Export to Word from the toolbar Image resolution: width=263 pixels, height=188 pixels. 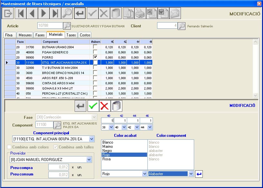(x=163, y=13)
